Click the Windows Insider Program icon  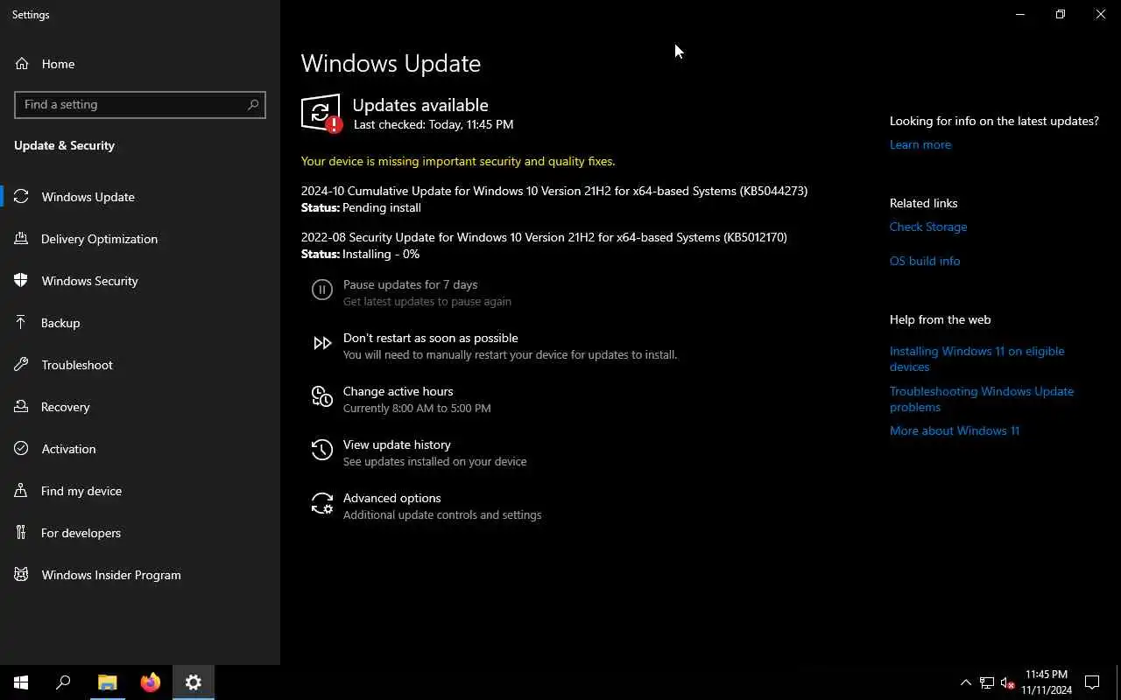click(x=22, y=575)
